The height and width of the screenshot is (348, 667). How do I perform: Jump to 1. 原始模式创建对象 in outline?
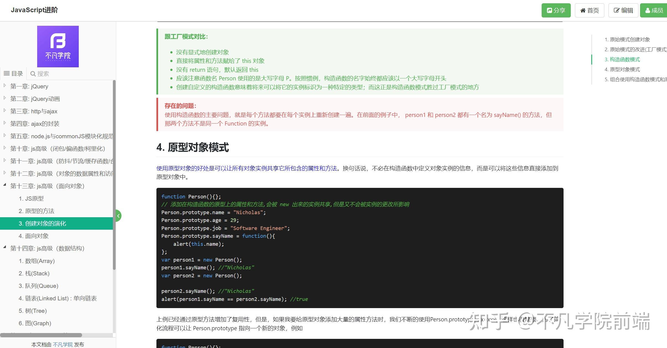pos(627,39)
